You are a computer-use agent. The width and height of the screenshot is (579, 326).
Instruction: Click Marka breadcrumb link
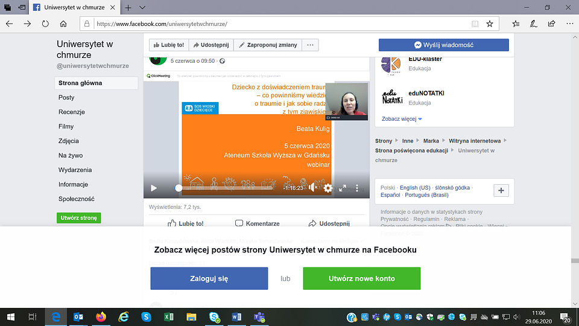pyautogui.click(x=431, y=141)
